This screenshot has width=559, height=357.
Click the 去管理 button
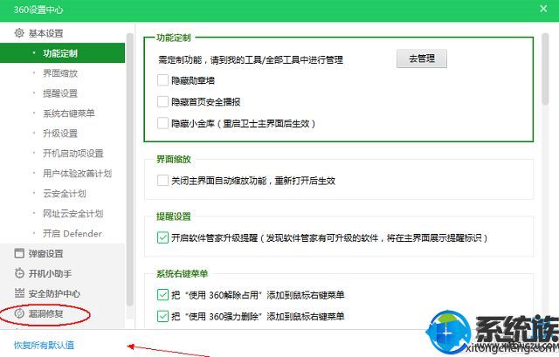[422, 58]
